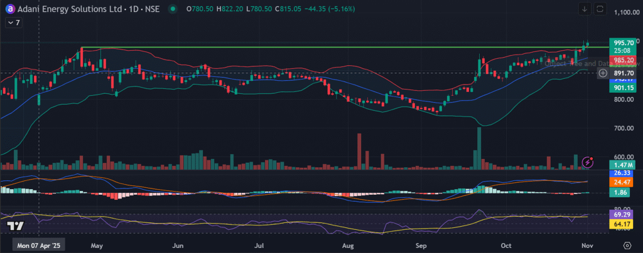Expand the collapsed indicators legend showing 7
Image resolution: width=643 pixels, height=253 pixels.
(13, 23)
